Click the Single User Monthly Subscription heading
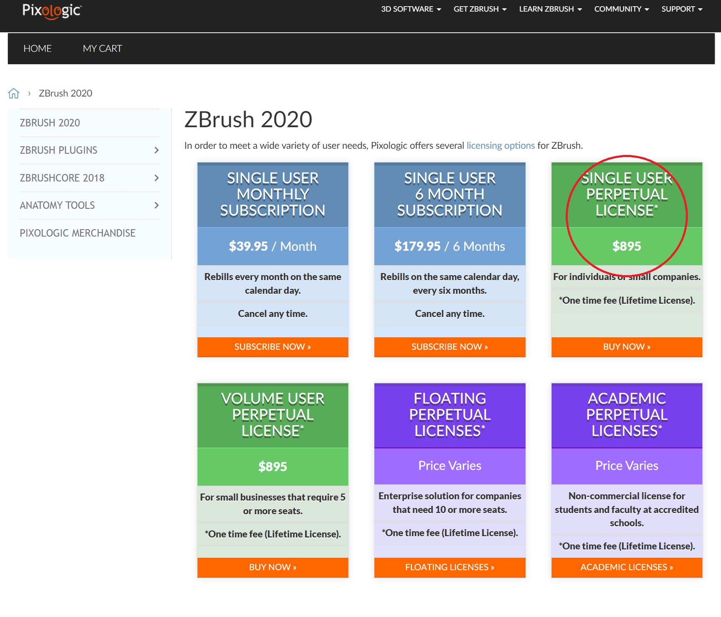The height and width of the screenshot is (617, 721). [273, 194]
